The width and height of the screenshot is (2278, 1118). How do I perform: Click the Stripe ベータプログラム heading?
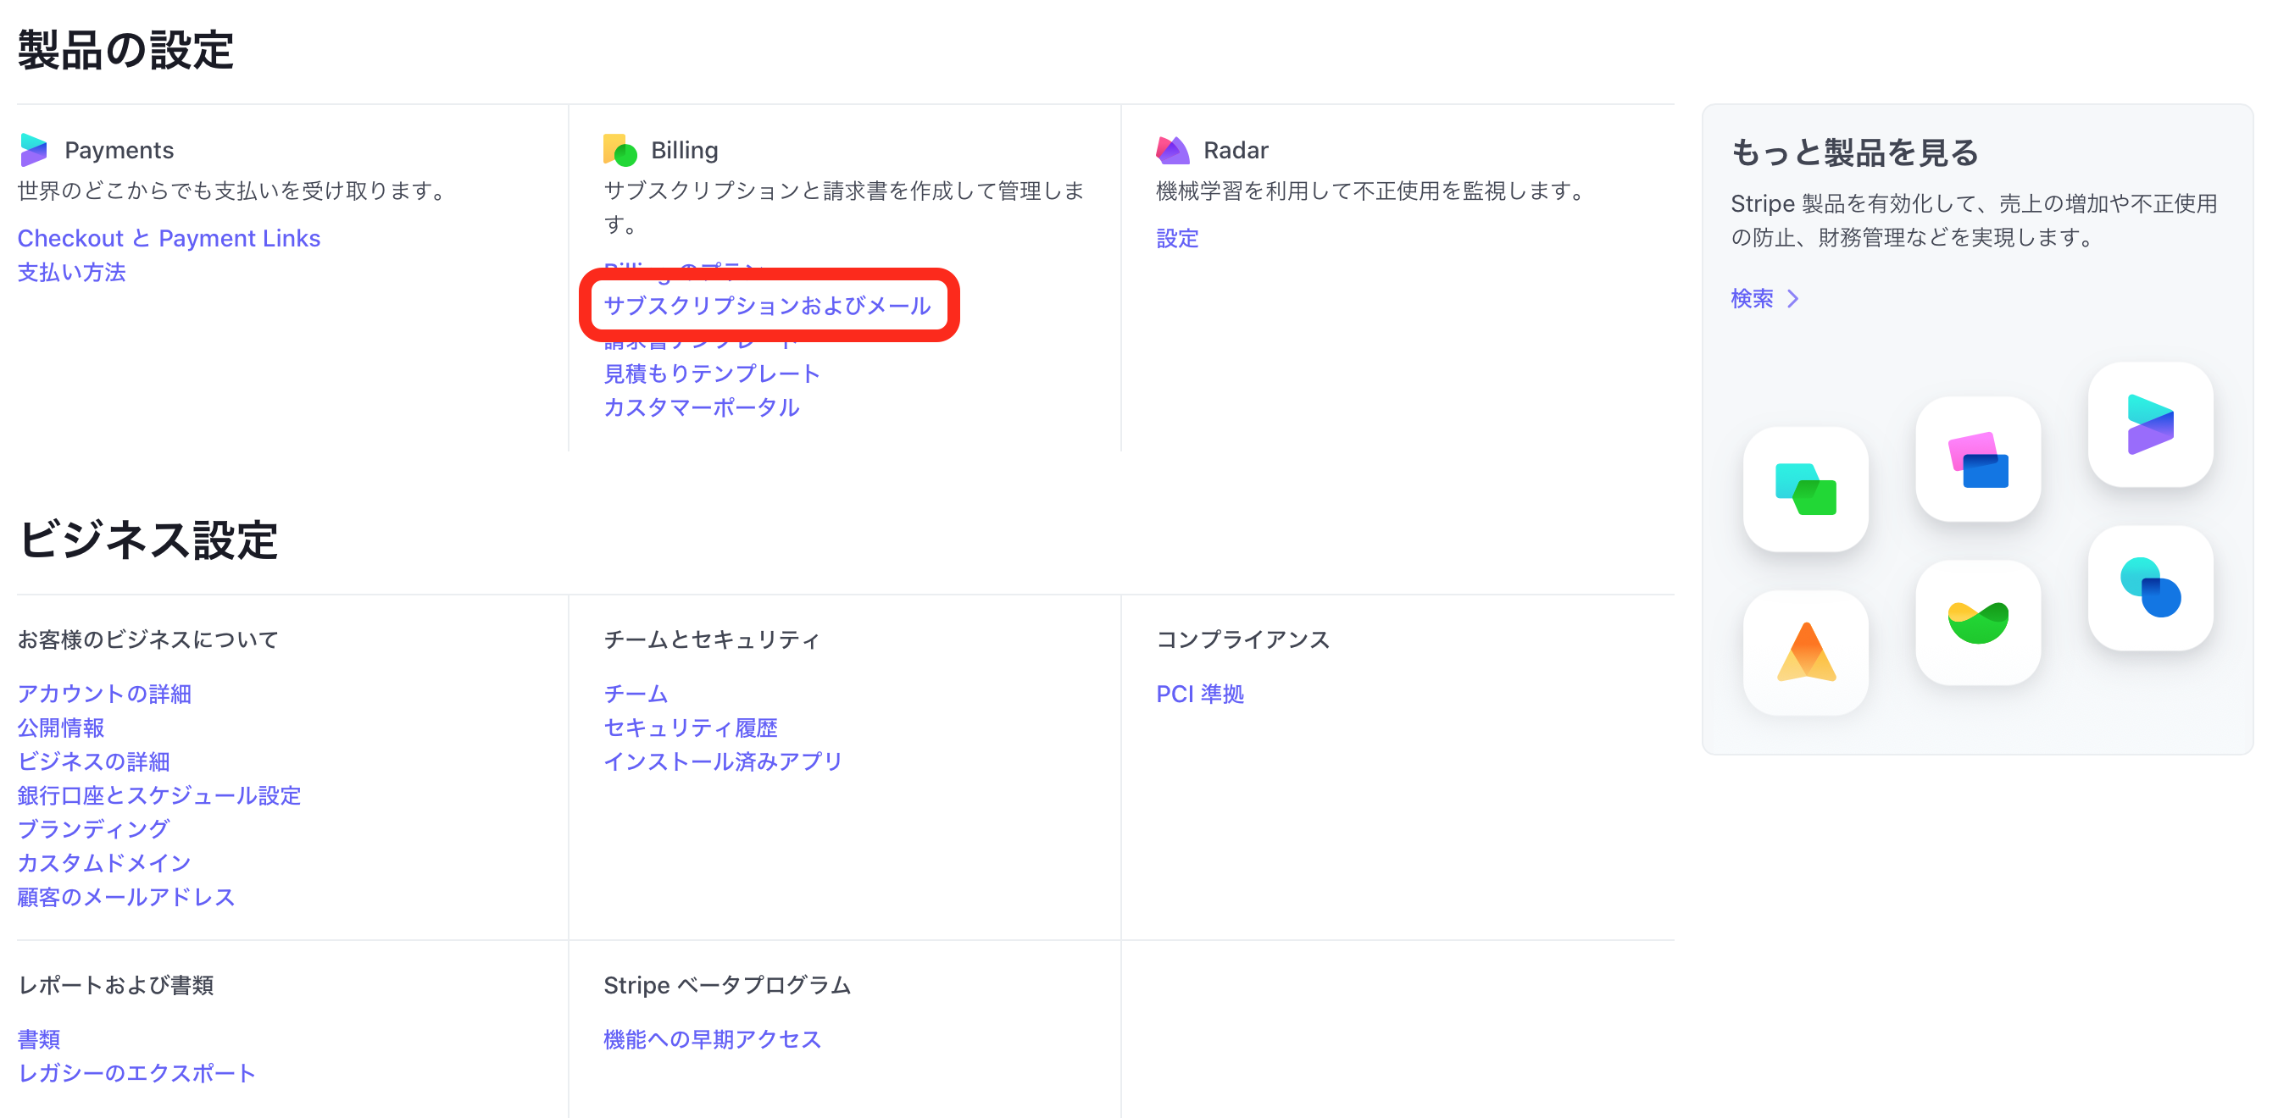727,984
